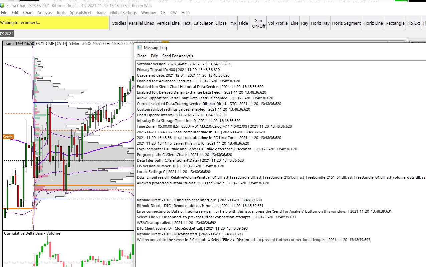Click the 'WSACleanup called.' log line

[176, 223]
